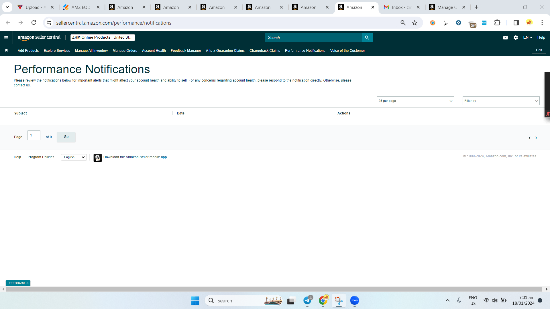Open the Filter by dropdown
This screenshot has height=309, width=550.
501,101
